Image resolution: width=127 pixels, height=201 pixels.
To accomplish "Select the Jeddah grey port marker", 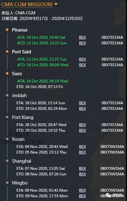I will point(7,95).
